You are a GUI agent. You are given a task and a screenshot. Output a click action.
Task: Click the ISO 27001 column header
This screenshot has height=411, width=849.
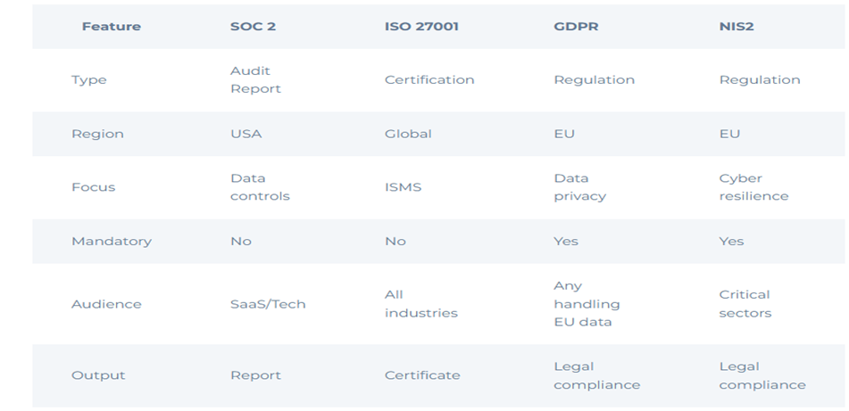(x=421, y=26)
